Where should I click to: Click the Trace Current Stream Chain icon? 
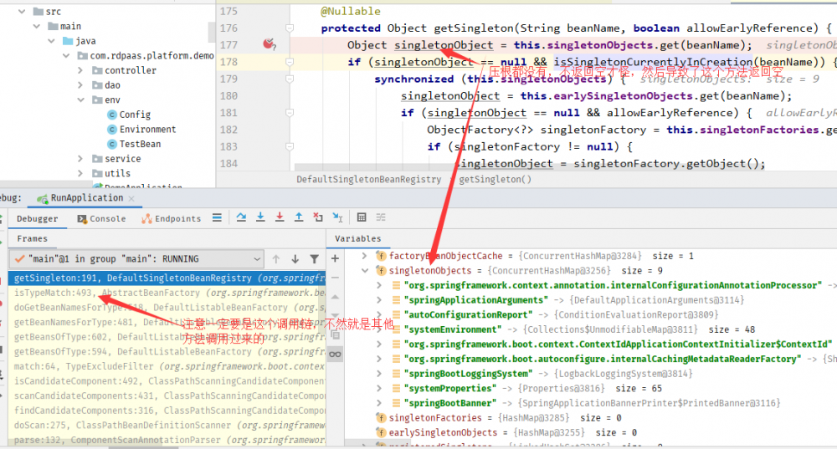point(381,217)
